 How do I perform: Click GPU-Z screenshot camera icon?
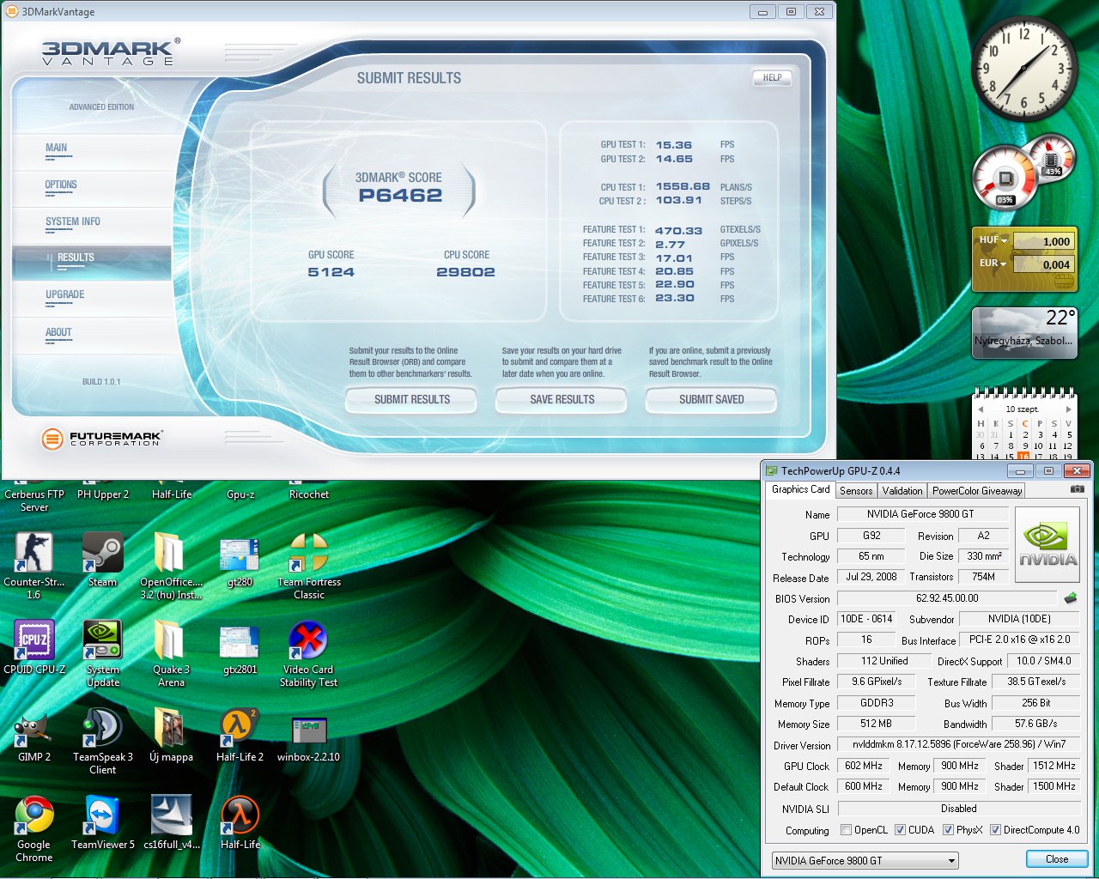(x=1077, y=489)
